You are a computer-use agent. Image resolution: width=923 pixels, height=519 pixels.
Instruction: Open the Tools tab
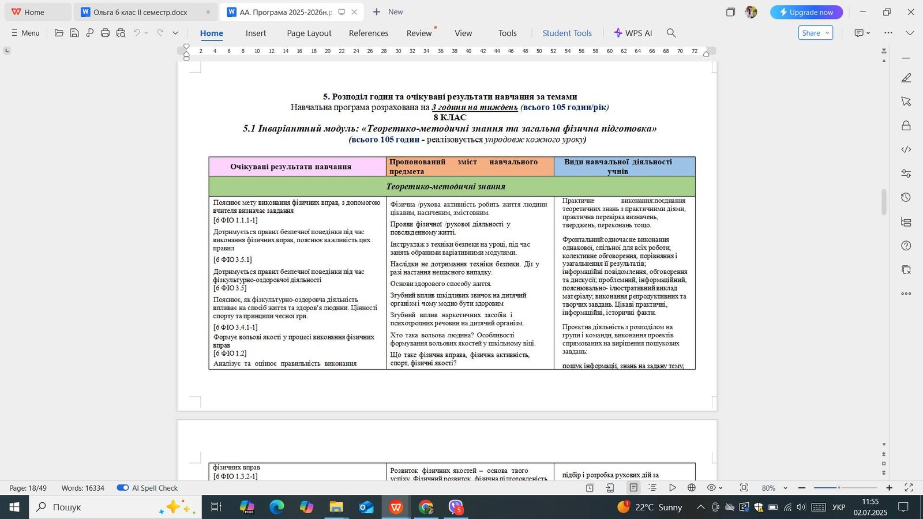pyautogui.click(x=508, y=33)
